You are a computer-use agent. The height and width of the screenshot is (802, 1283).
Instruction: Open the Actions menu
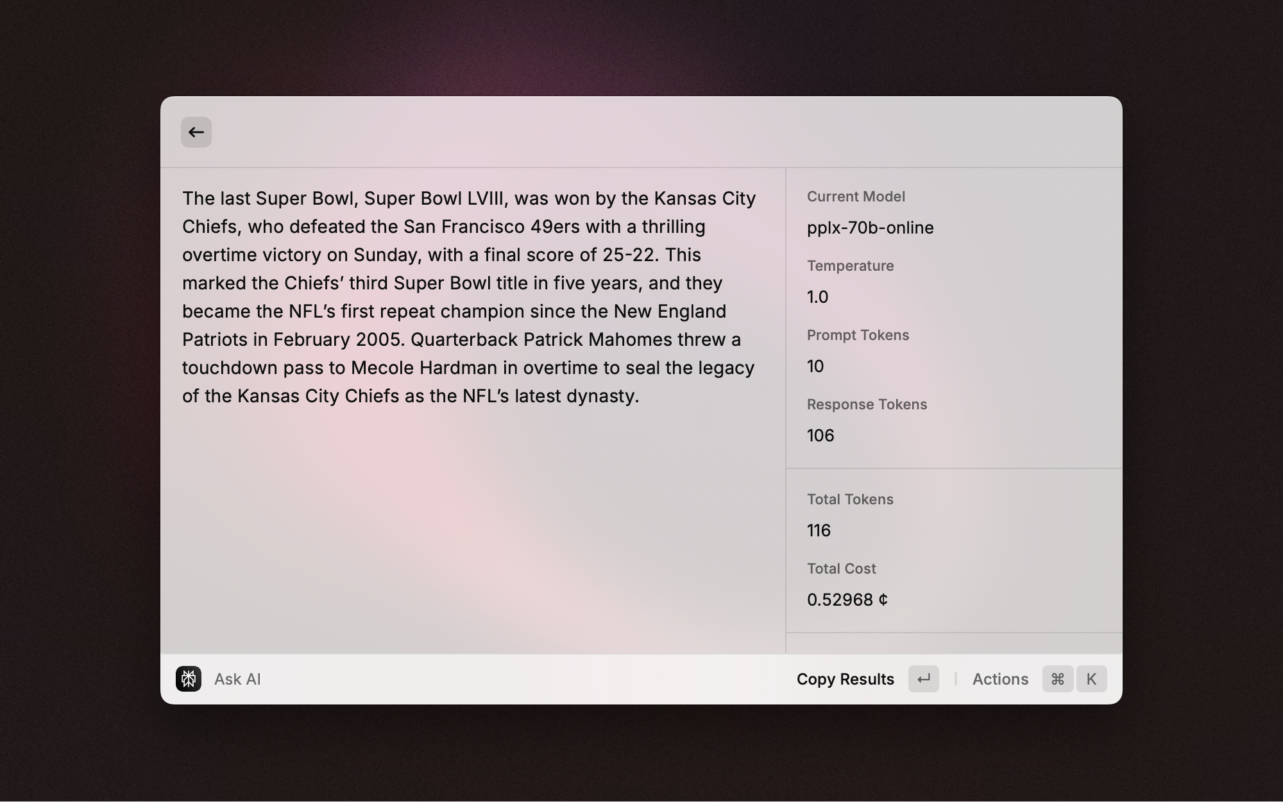pyautogui.click(x=1000, y=679)
